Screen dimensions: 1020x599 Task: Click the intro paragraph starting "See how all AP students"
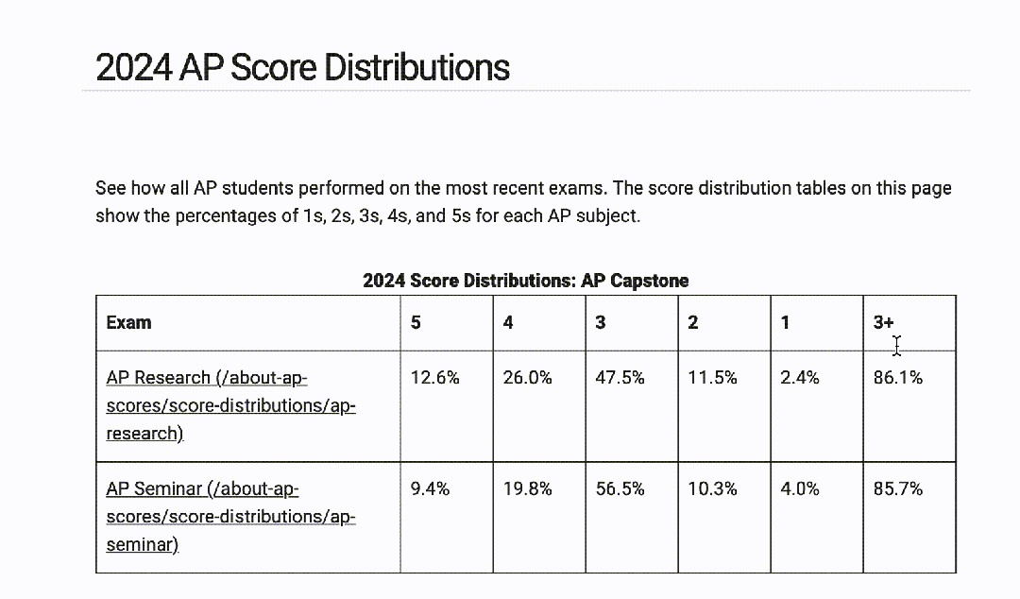pos(522,201)
